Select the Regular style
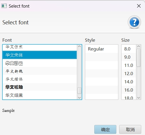The height and width of the screenshot is (135, 145). pyautogui.click(x=102, y=49)
